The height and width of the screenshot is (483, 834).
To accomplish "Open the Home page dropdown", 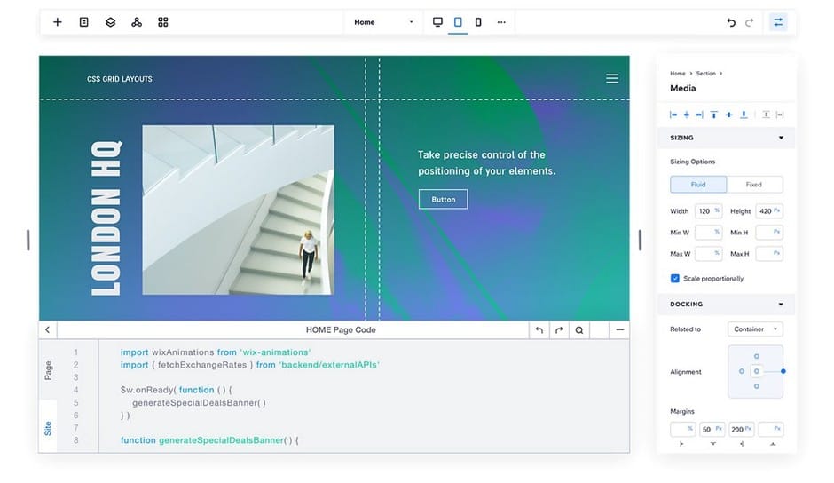I will click(x=383, y=22).
